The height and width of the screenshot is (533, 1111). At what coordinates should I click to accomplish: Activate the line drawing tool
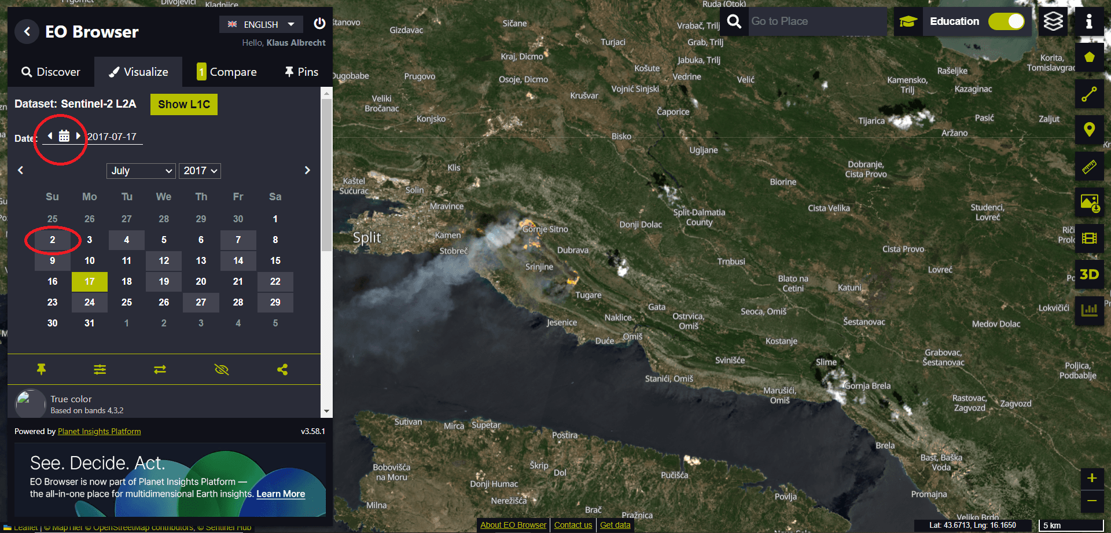[1089, 94]
